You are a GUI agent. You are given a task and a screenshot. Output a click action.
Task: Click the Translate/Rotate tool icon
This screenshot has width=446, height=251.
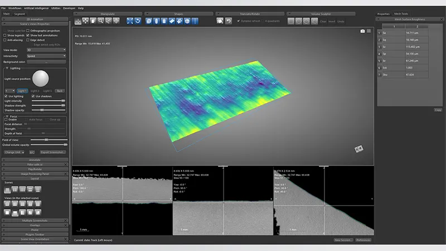[x=220, y=21]
